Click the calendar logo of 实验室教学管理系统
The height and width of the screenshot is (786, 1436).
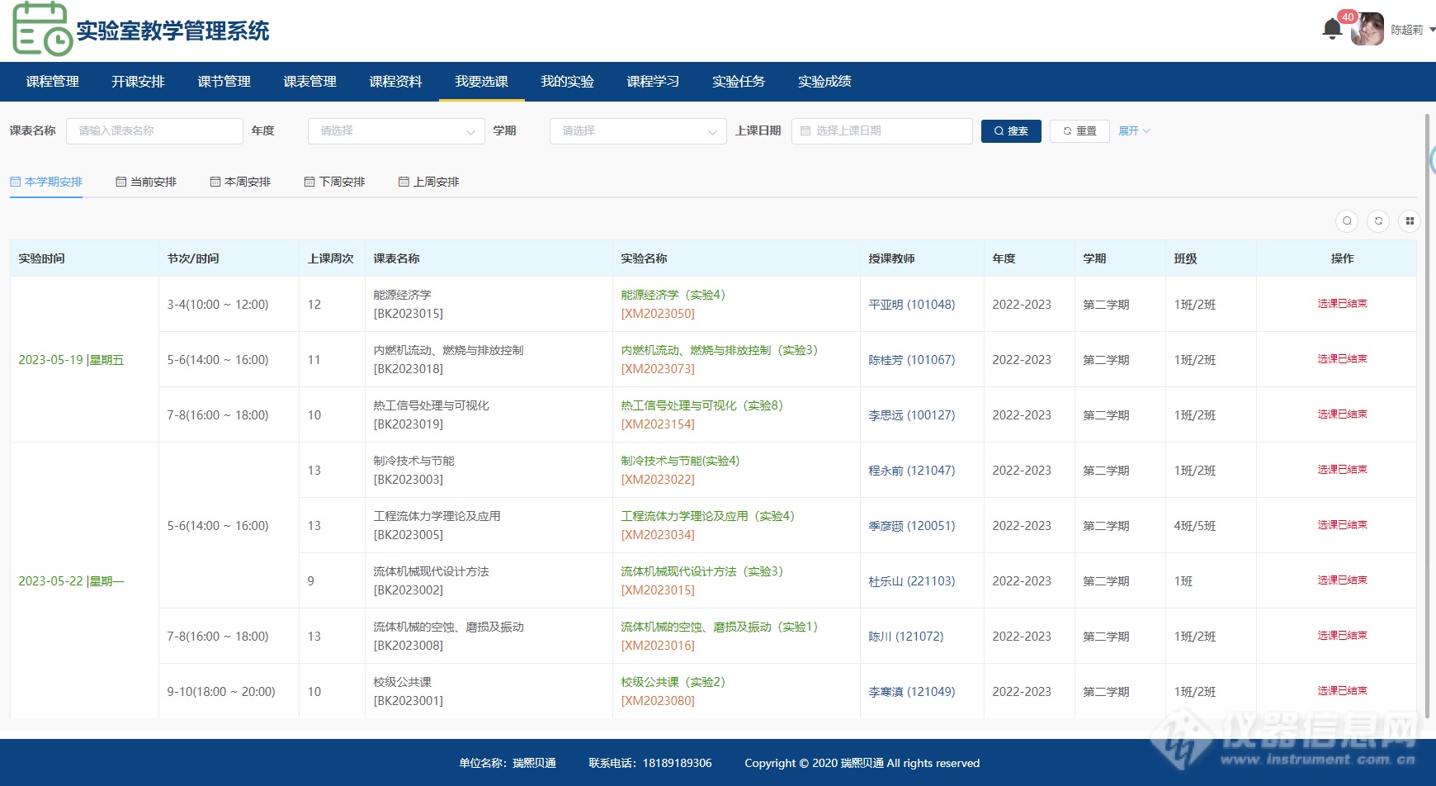(43, 29)
